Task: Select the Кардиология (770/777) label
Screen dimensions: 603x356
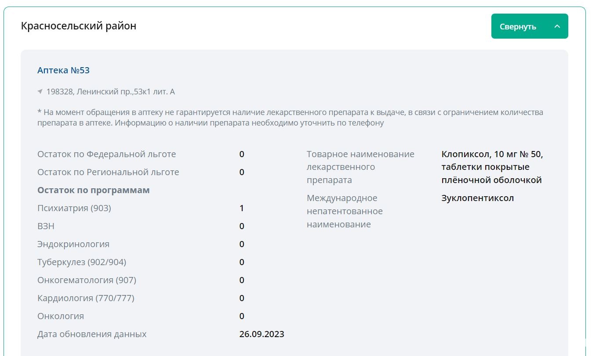Action: [86, 298]
